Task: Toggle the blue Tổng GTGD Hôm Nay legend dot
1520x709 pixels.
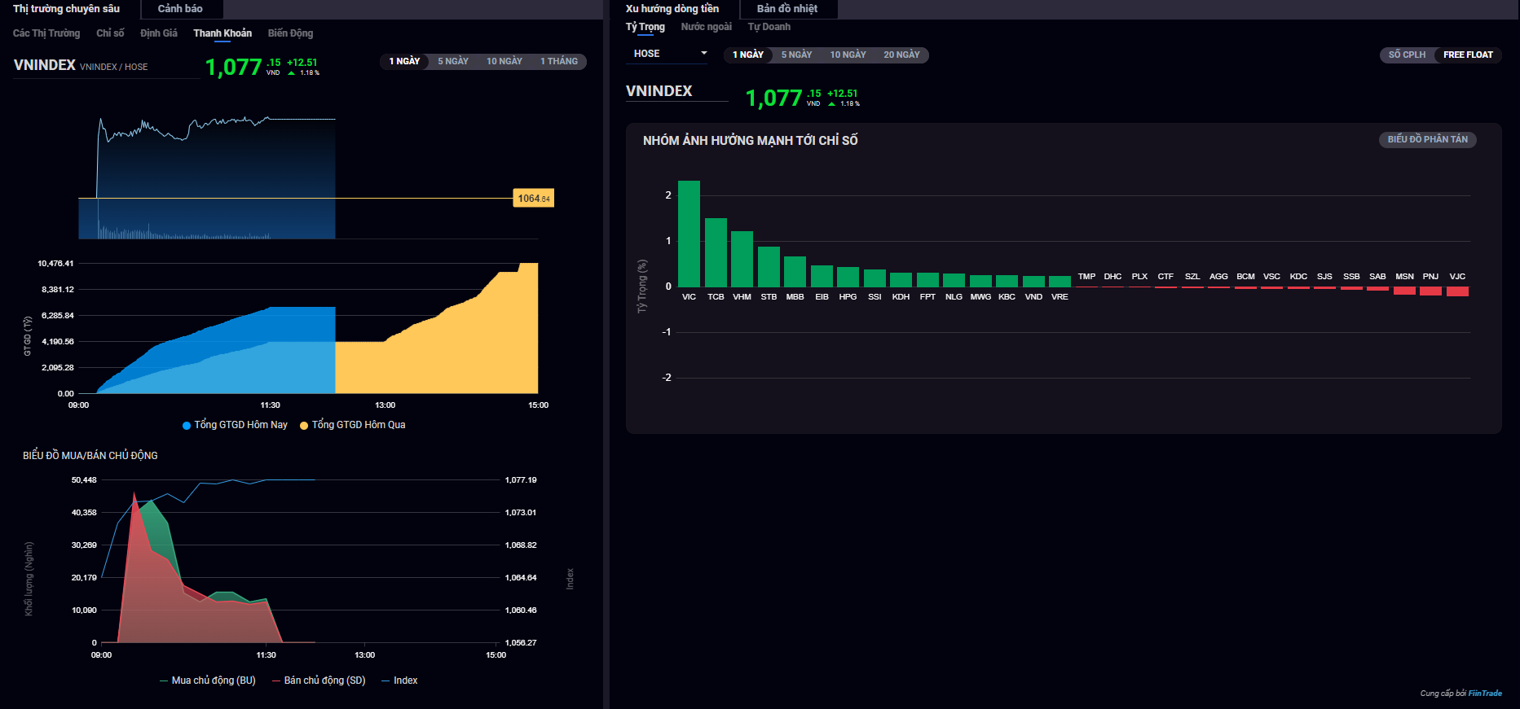Action: (x=187, y=426)
